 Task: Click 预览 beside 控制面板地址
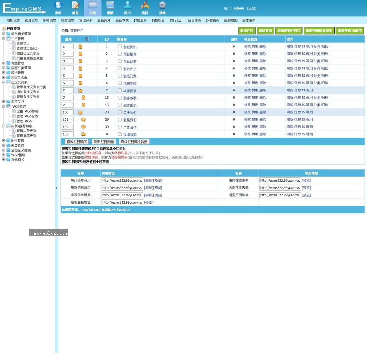coord(149,203)
